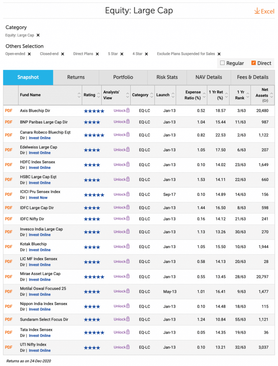Select the 1 Yr Rank 2/63 cell

tap(241, 135)
